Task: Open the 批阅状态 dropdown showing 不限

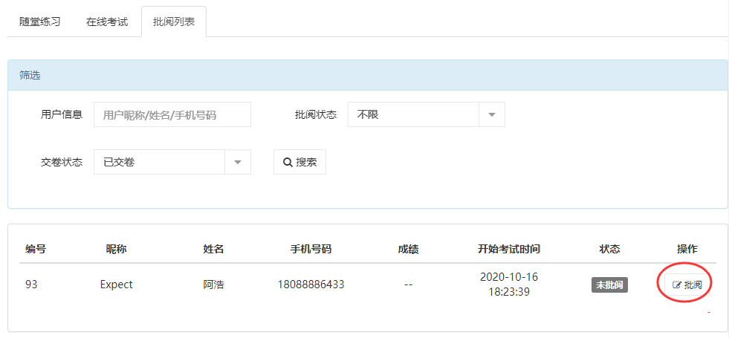Action: (427, 115)
